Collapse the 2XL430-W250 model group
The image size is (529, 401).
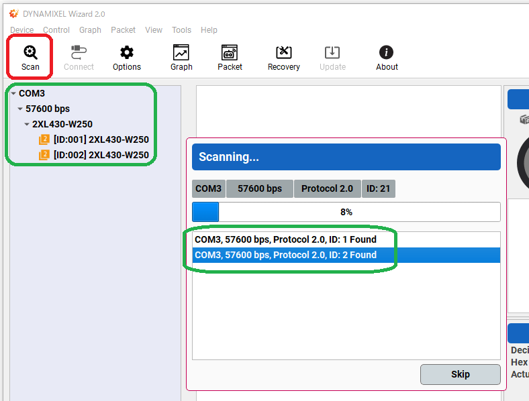click(x=27, y=124)
